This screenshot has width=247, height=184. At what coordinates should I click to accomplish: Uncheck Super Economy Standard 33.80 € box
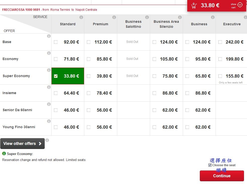click(x=56, y=76)
